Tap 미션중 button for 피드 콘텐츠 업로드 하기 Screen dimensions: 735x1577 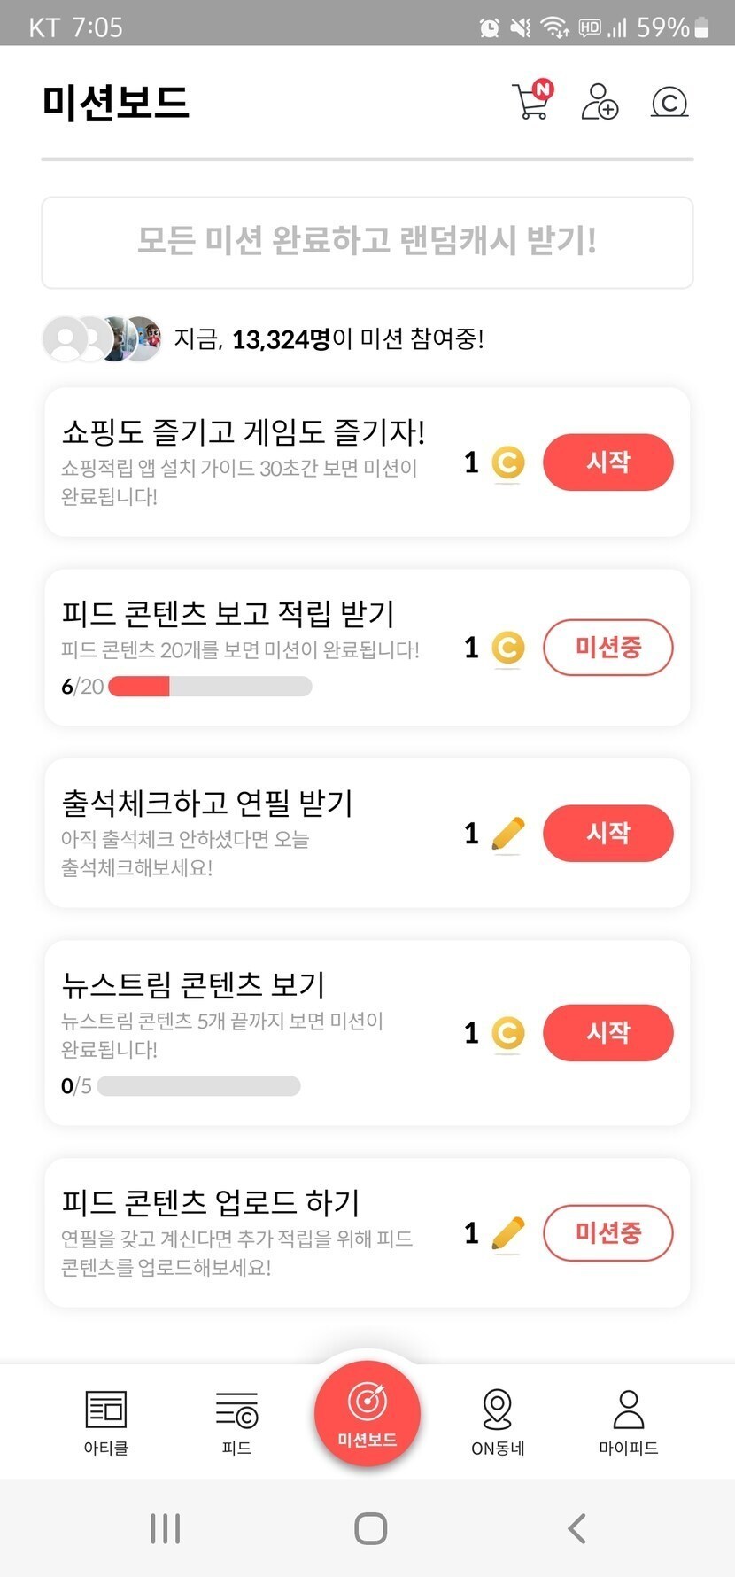click(607, 1232)
